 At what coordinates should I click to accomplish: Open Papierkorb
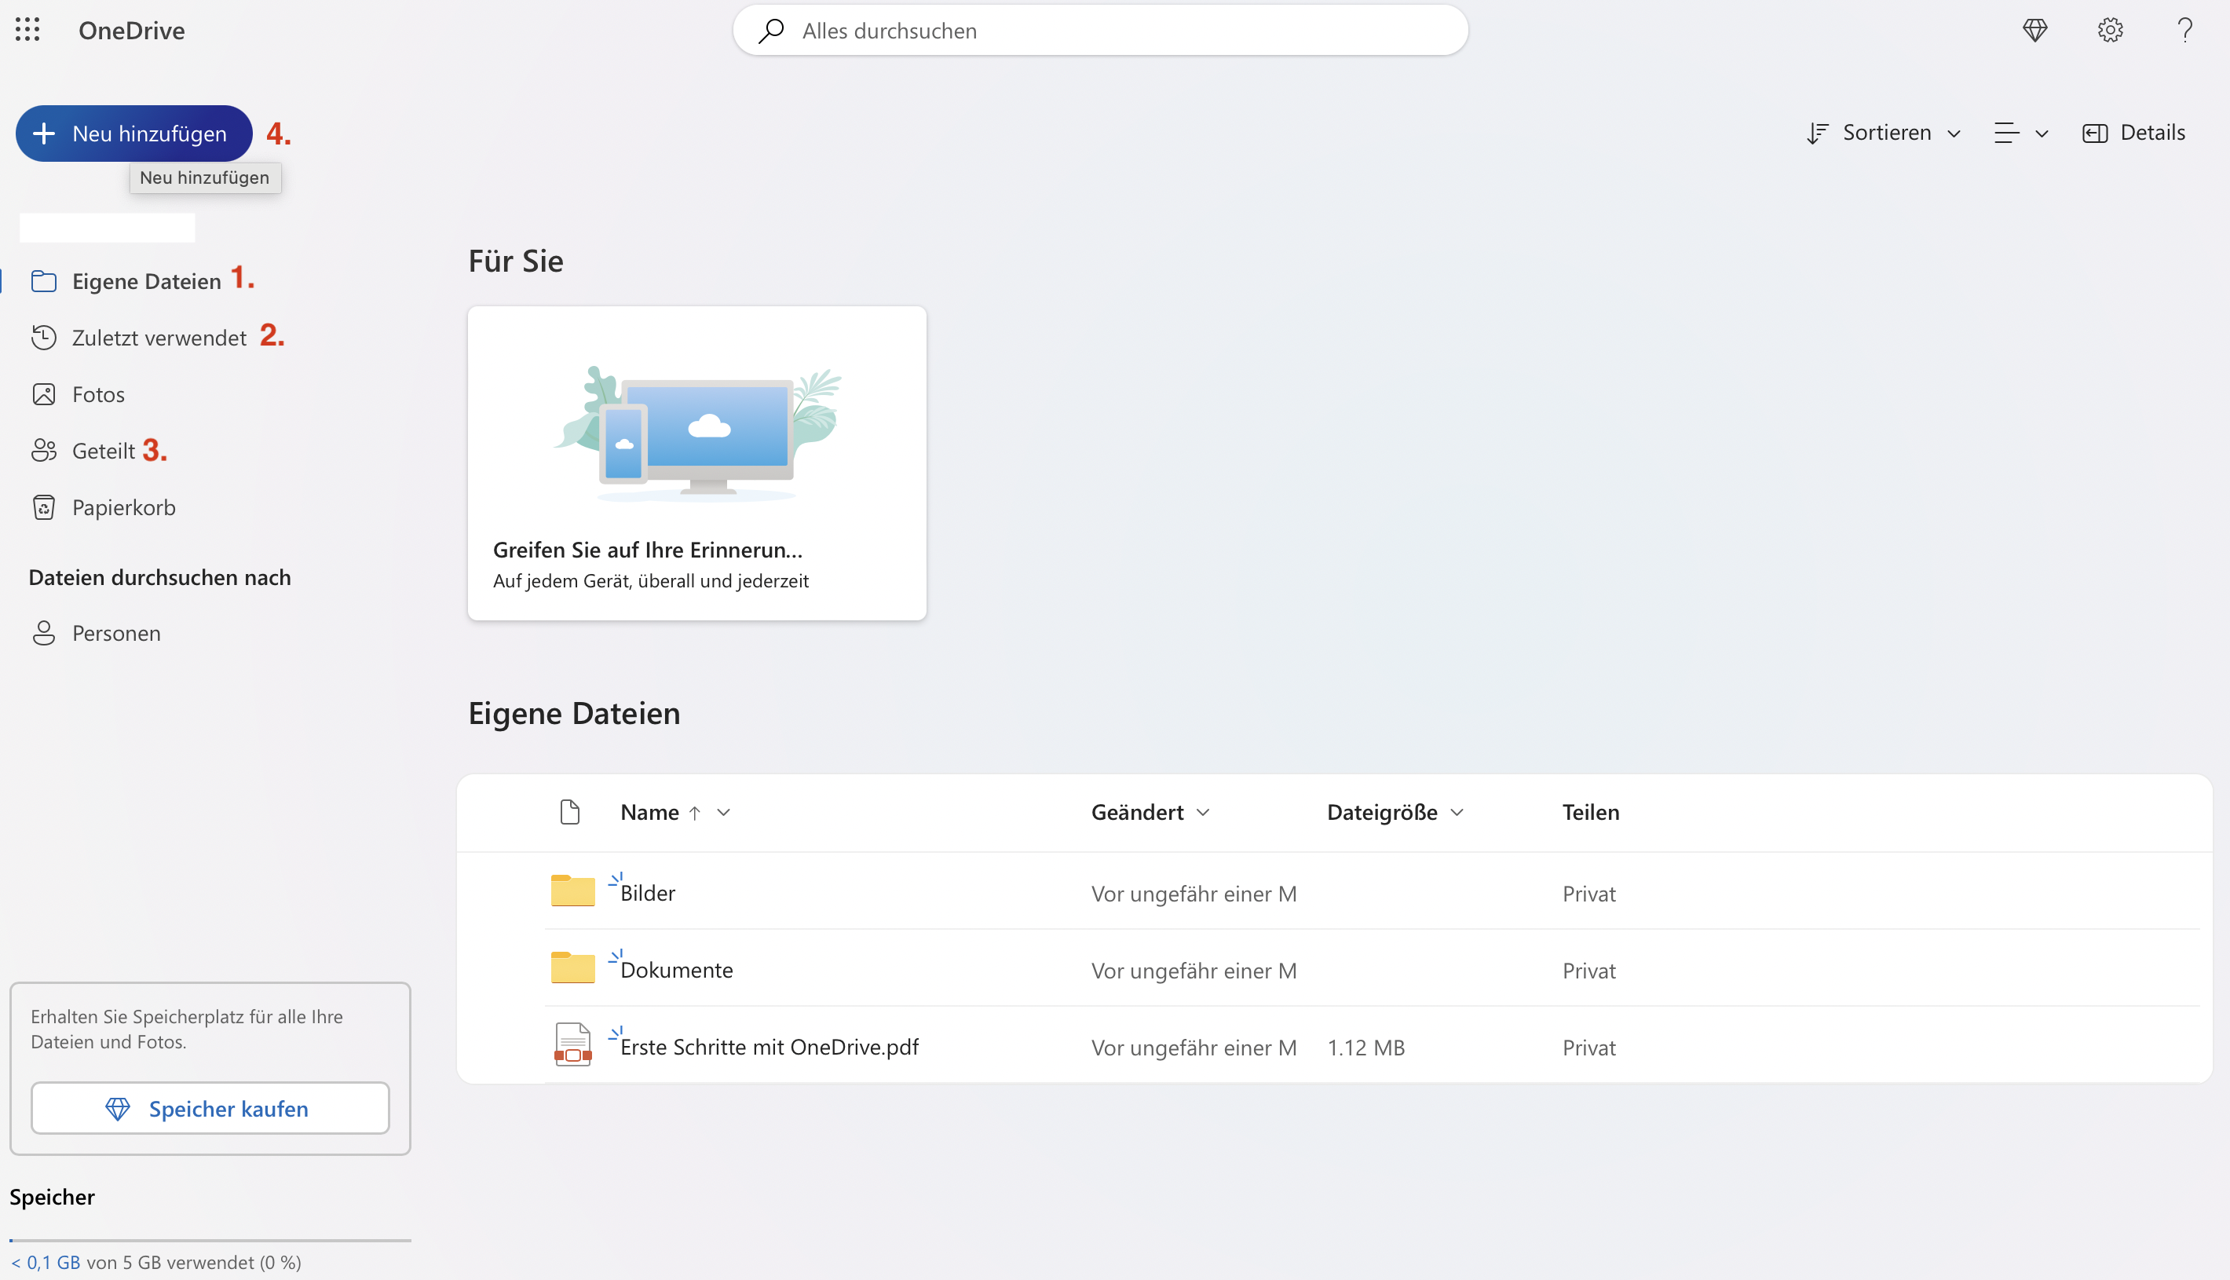click(x=124, y=507)
